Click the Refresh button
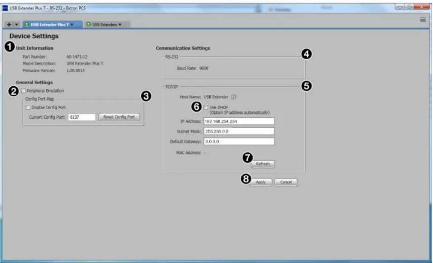The height and width of the screenshot is (263, 433). click(263, 164)
